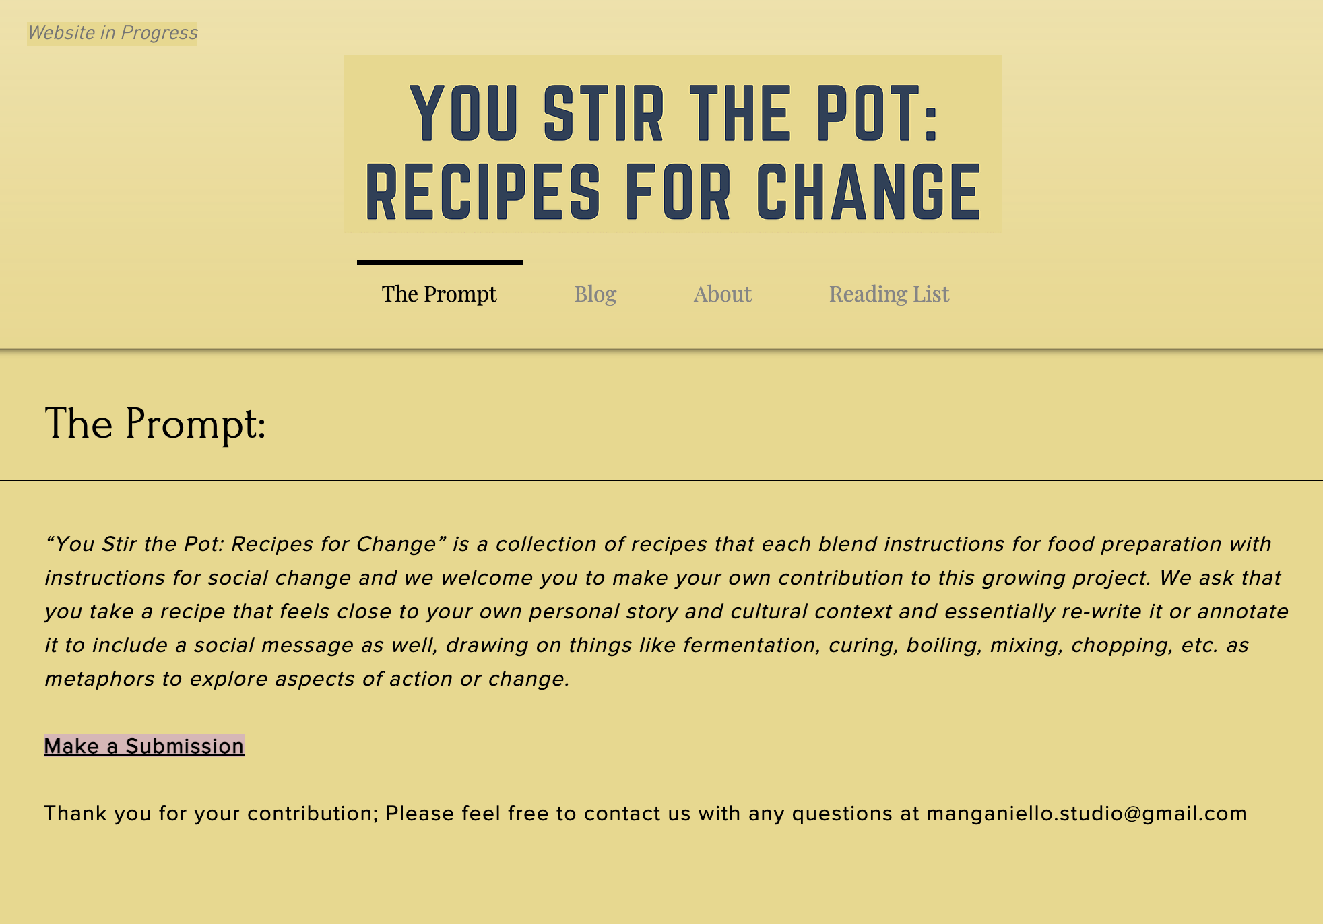1323x924 pixels.
Task: Click the manganiello.studio@gmail.com email address
Action: (1087, 814)
